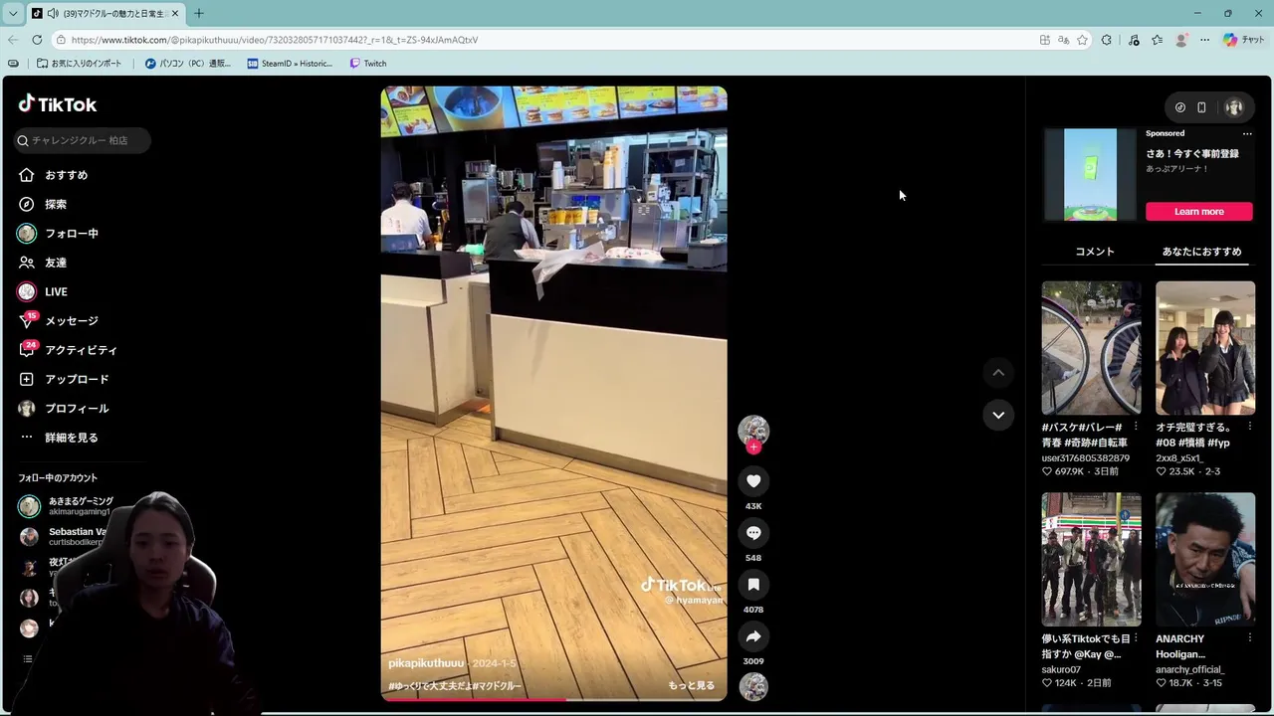Click the Learn more ad button
Viewport: 1274px width, 716px height.
(x=1198, y=211)
